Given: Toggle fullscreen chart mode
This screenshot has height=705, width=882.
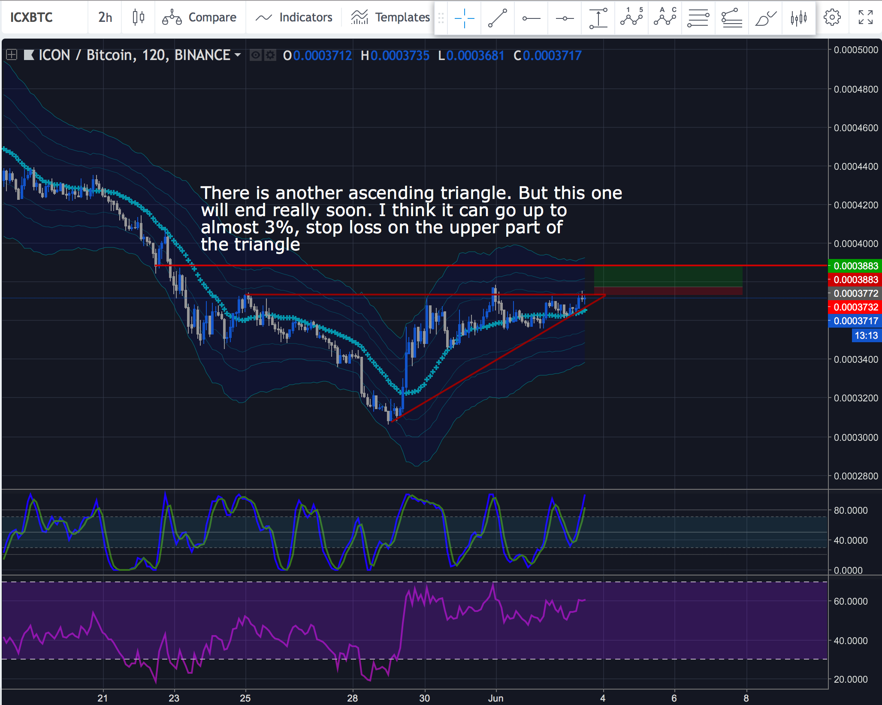Looking at the screenshot, I should (866, 17).
